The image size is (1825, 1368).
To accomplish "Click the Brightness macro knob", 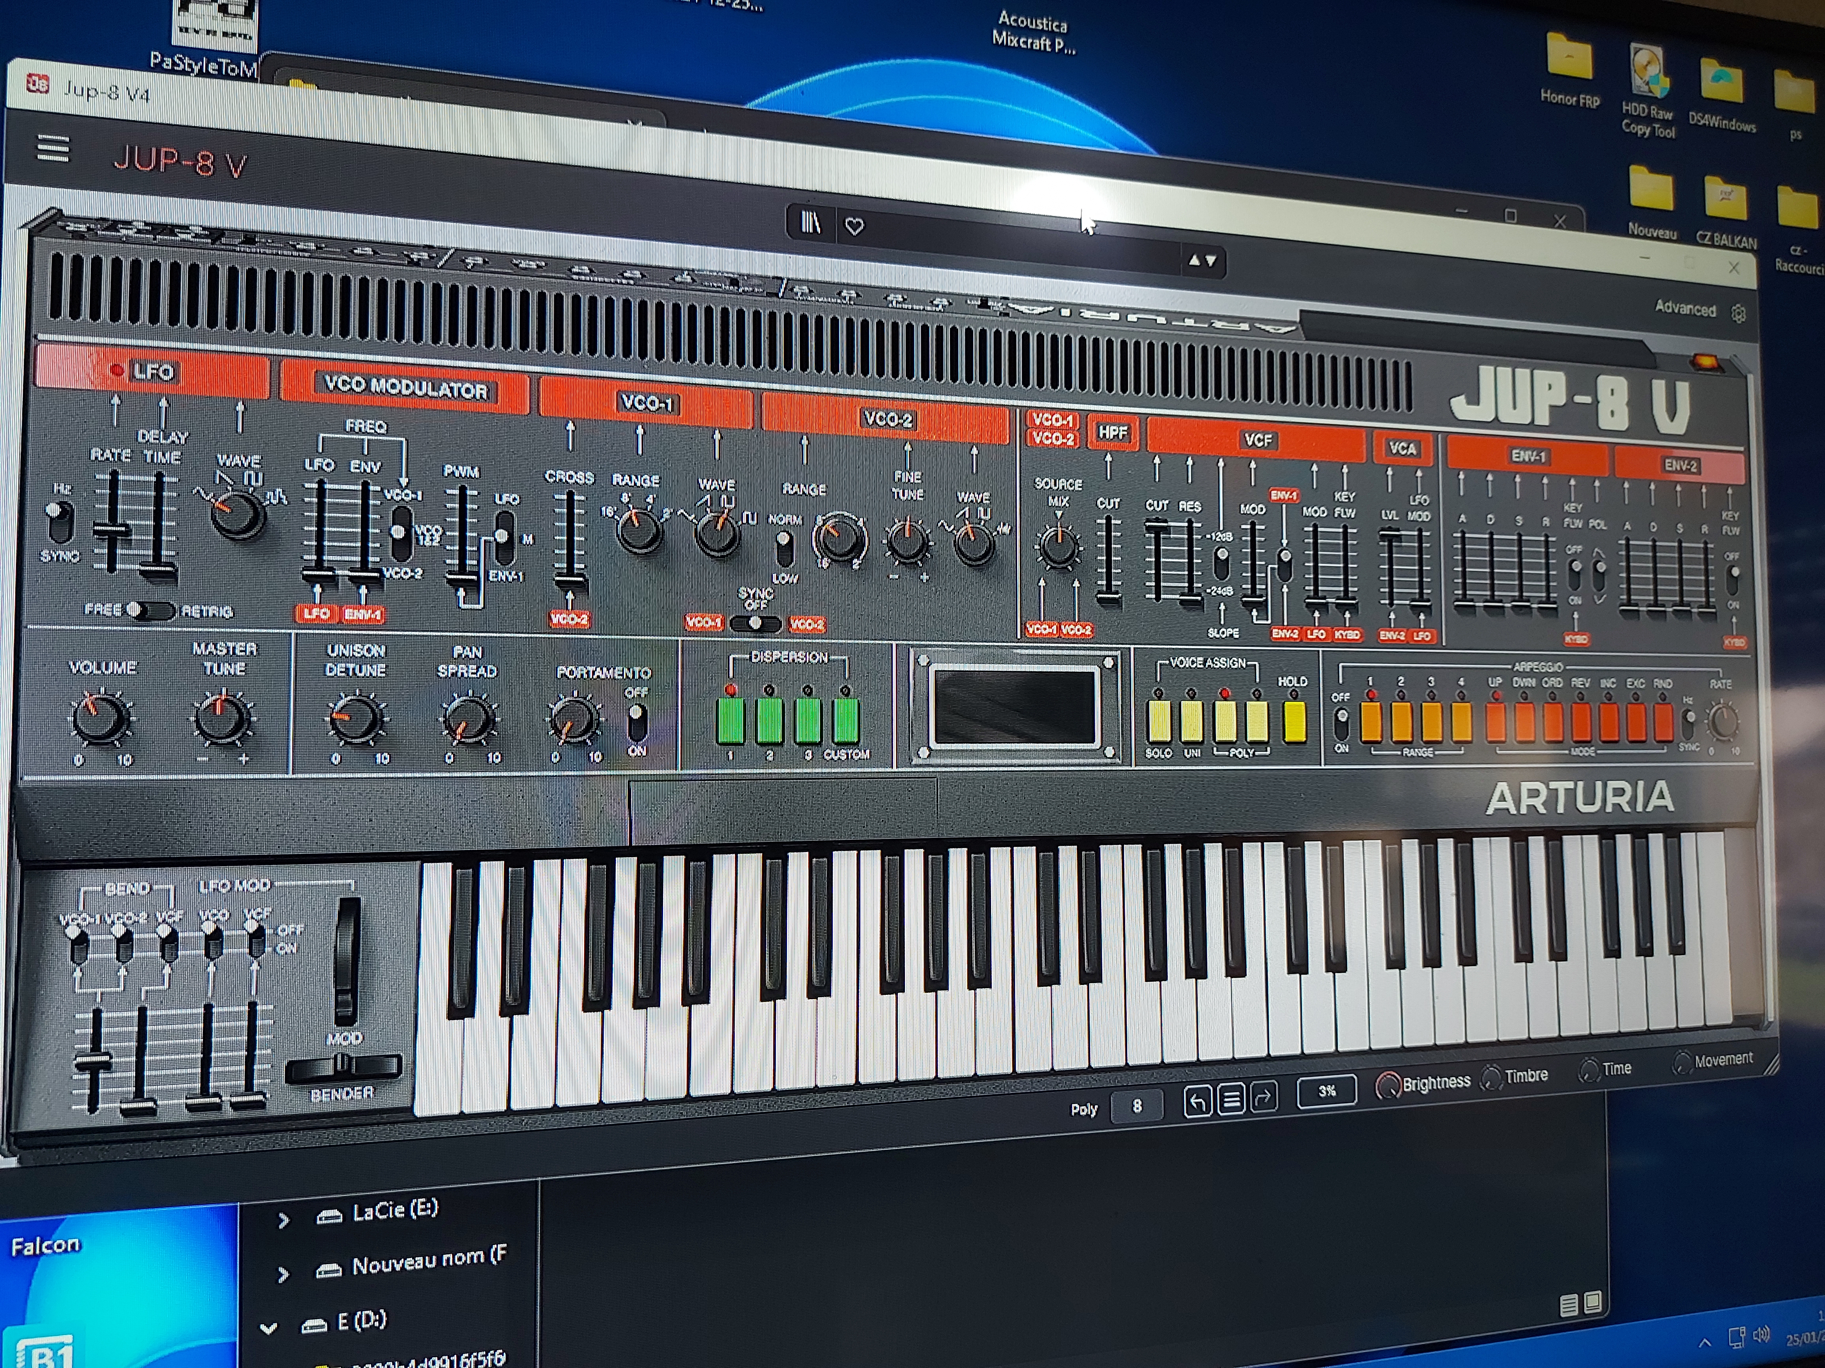I will pyautogui.click(x=1388, y=1085).
